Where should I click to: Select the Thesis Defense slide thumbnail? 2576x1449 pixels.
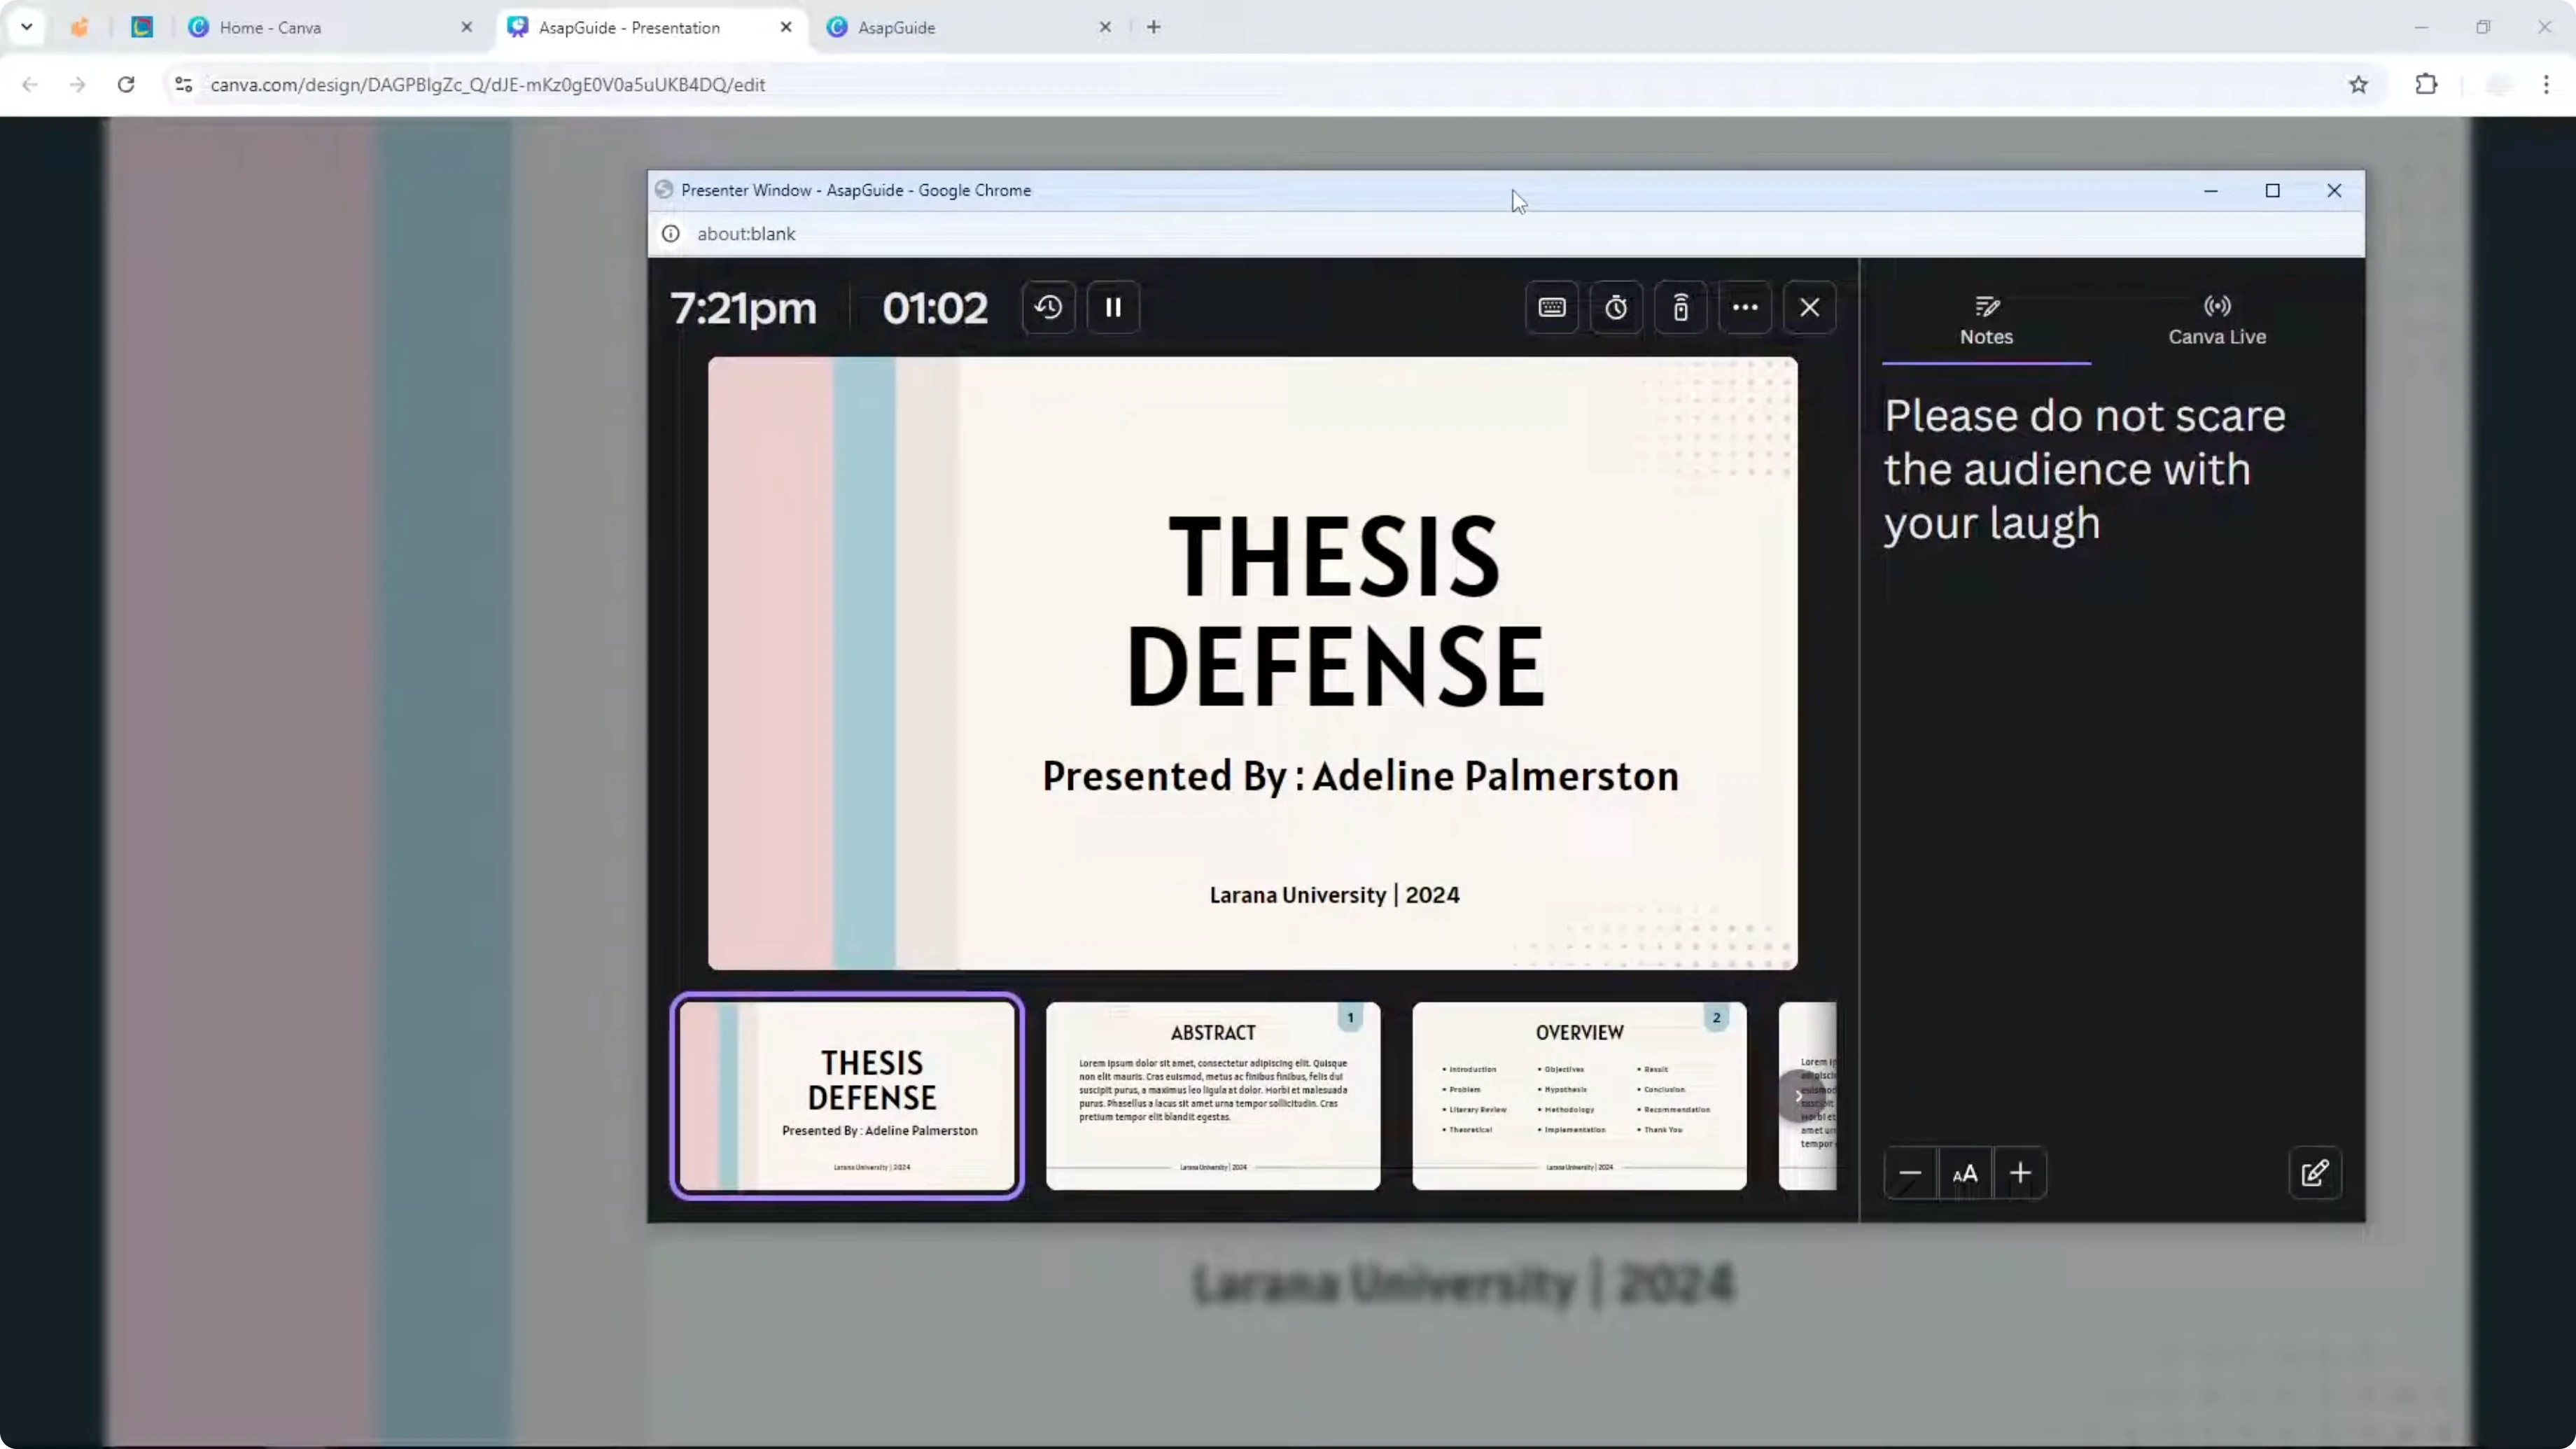click(x=847, y=1096)
